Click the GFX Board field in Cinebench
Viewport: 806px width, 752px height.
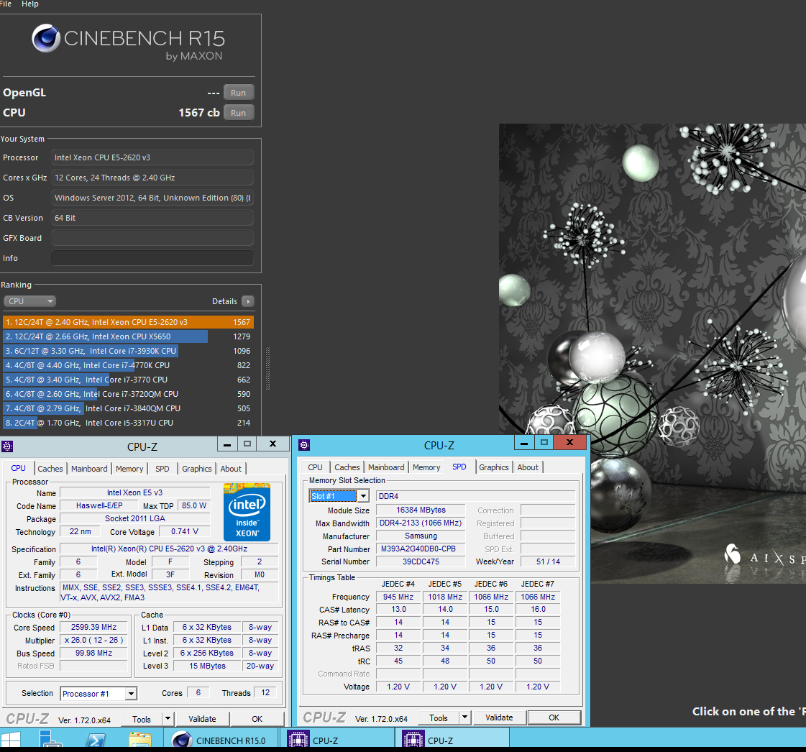pyautogui.click(x=152, y=238)
